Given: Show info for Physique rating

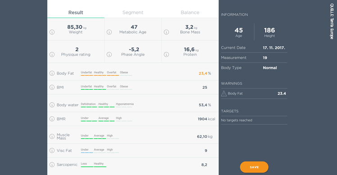Looking at the screenshot, I should tap(52, 55).
